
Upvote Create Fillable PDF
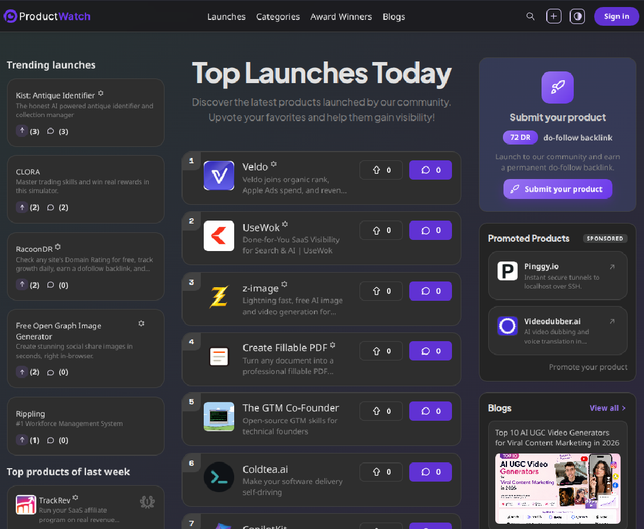pyautogui.click(x=381, y=351)
